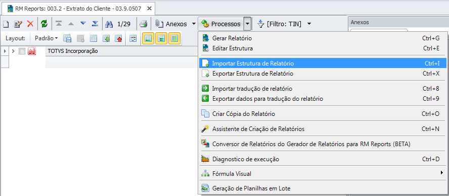
Task: Click grid icon with red up arrow
Action: click(x=118, y=38)
